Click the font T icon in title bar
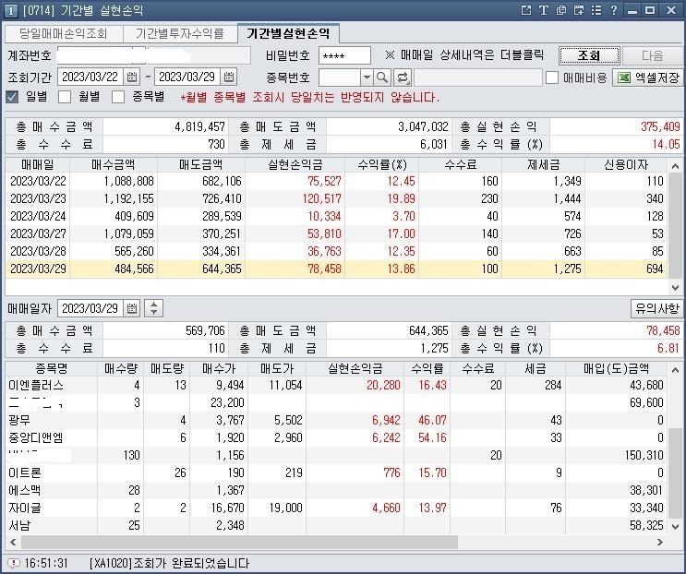Image resolution: width=686 pixels, height=574 pixels. (x=544, y=9)
